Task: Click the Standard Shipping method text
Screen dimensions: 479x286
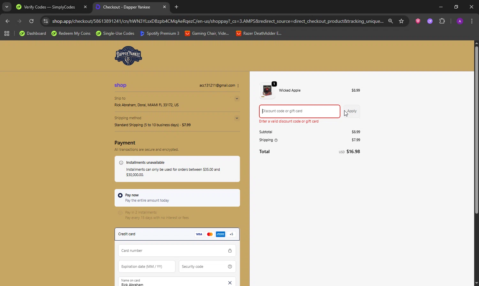Action: point(152,125)
